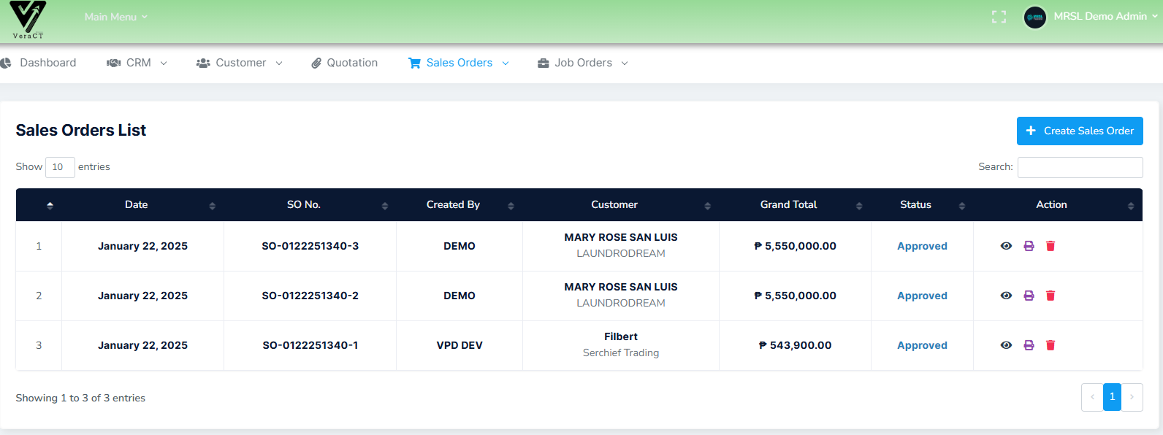Viewport: 1163px width, 435px height.
Task: Click the SO-0122251340-1 cell
Action: (x=310, y=345)
